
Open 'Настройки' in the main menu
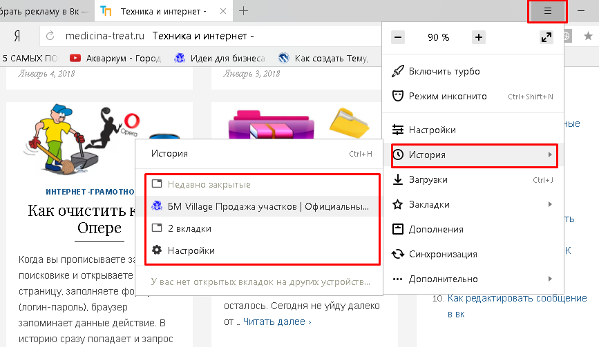click(473, 130)
